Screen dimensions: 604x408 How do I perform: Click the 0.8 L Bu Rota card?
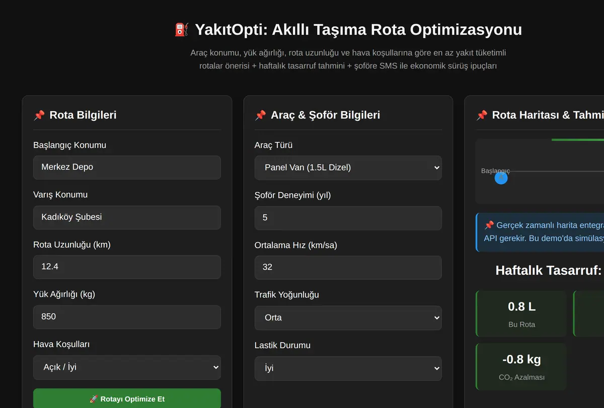(521, 313)
